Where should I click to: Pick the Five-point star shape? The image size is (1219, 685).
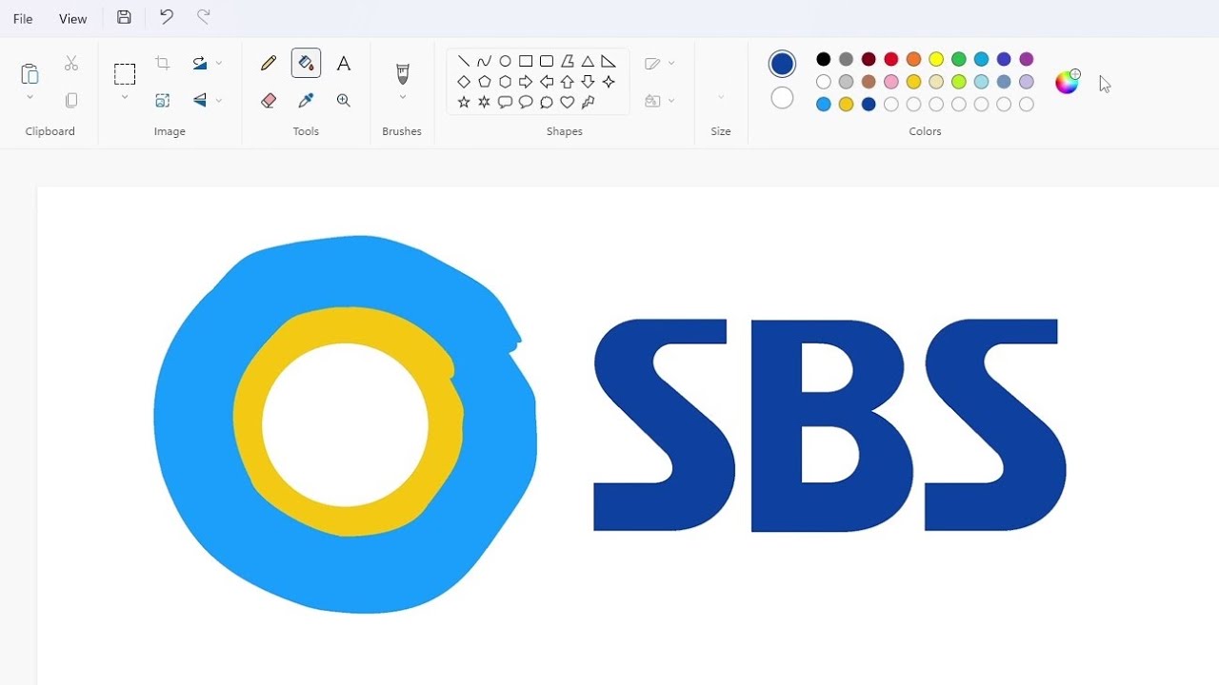(464, 103)
